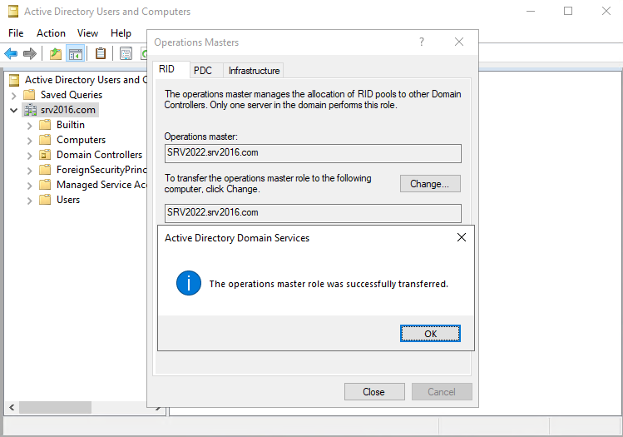Click the Operations master name field
The image size is (623, 437).
click(x=313, y=153)
